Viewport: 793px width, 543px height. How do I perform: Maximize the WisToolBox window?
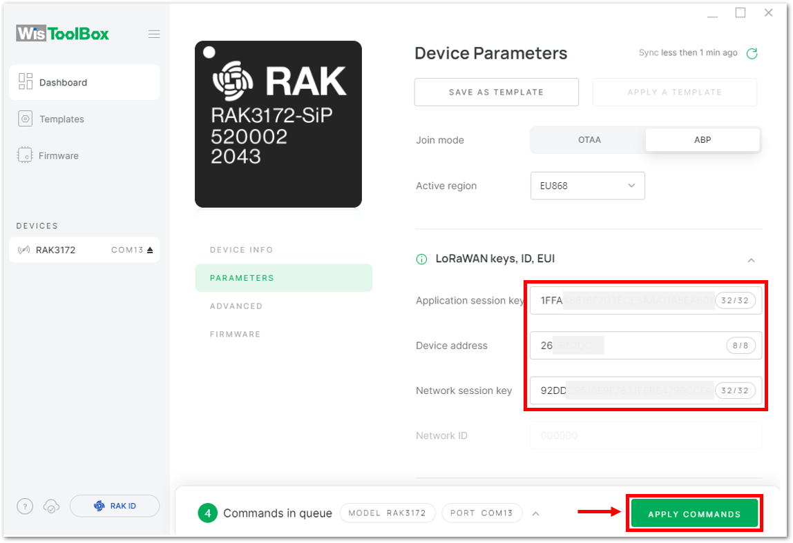click(x=741, y=12)
